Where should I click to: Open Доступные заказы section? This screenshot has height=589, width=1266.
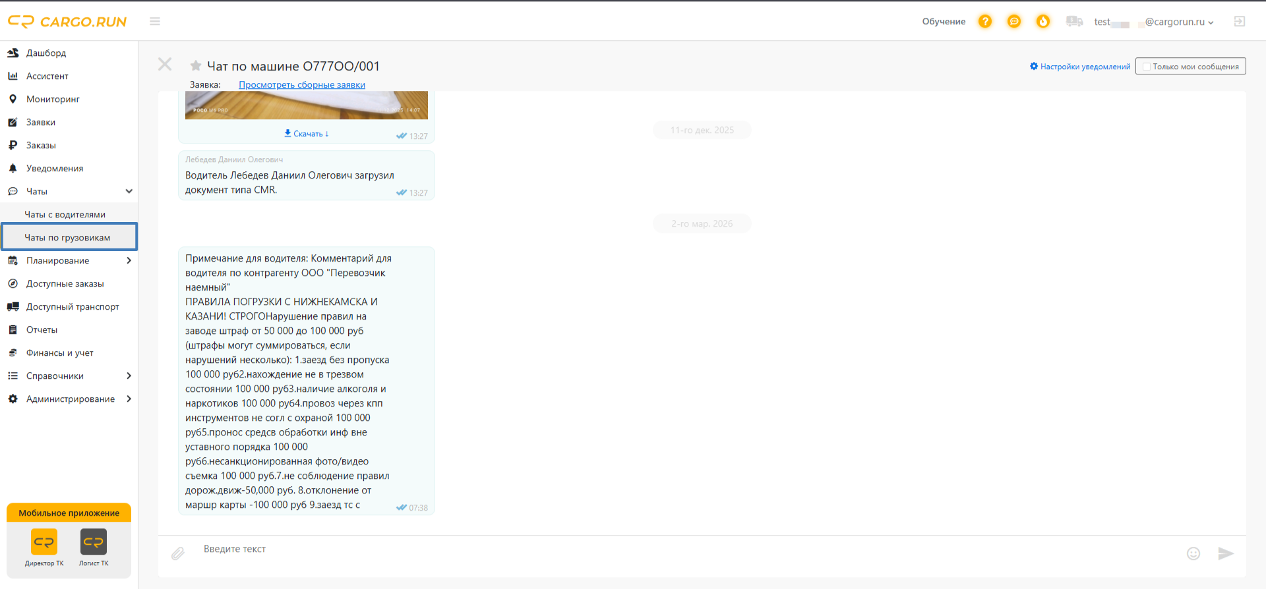pyautogui.click(x=65, y=283)
